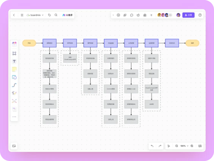Select the mind map tool

coord(14,101)
